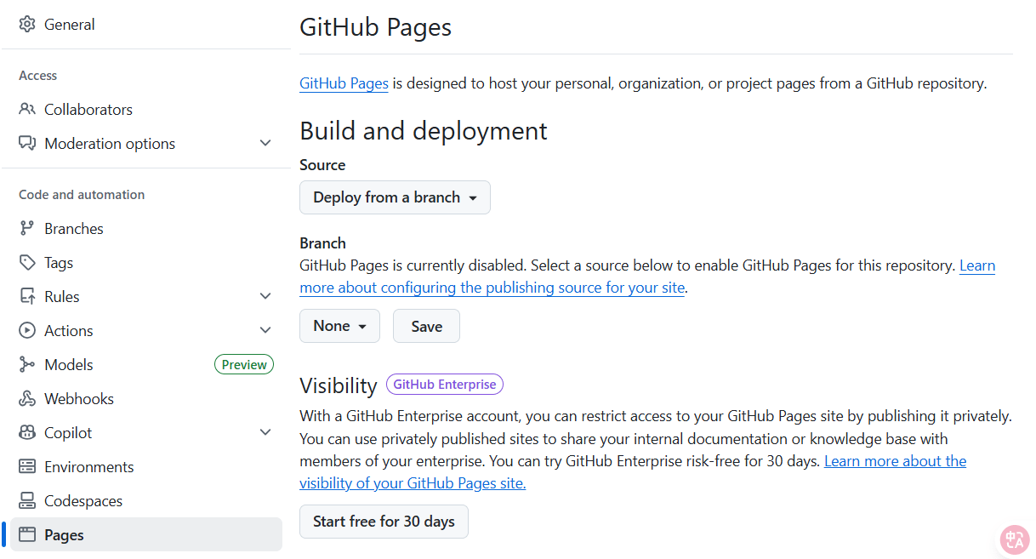Screen dimensions: 1036x559
Task: Click the Webhooks icon in sidebar
Action: click(27, 399)
